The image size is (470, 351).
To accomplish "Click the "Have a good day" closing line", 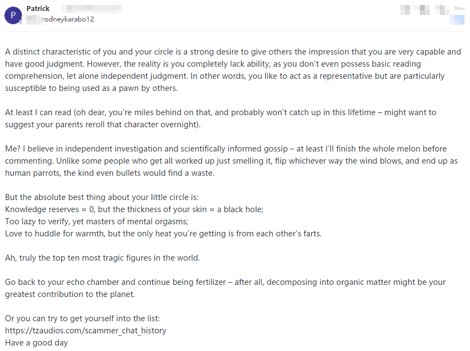I will click(36, 343).
